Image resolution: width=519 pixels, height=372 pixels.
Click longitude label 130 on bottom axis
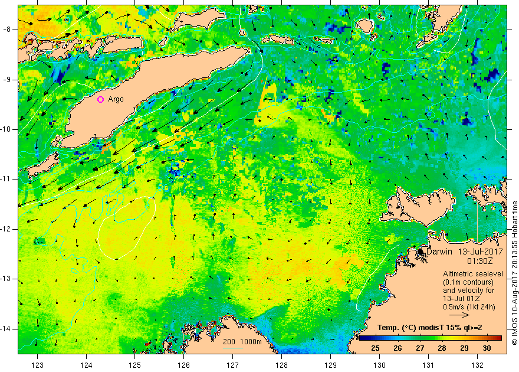pos(380,366)
